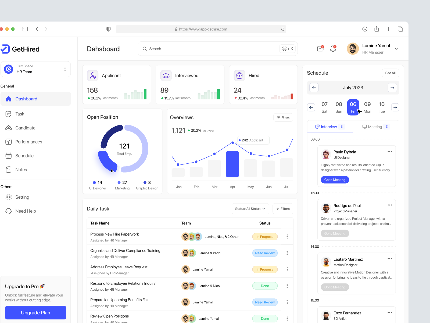
Task: Click Go to Meeting for Paulo Dybala
Action: click(335, 180)
